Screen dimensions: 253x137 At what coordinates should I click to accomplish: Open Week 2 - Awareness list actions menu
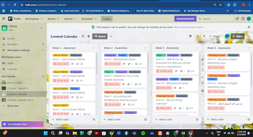coord(145,48)
